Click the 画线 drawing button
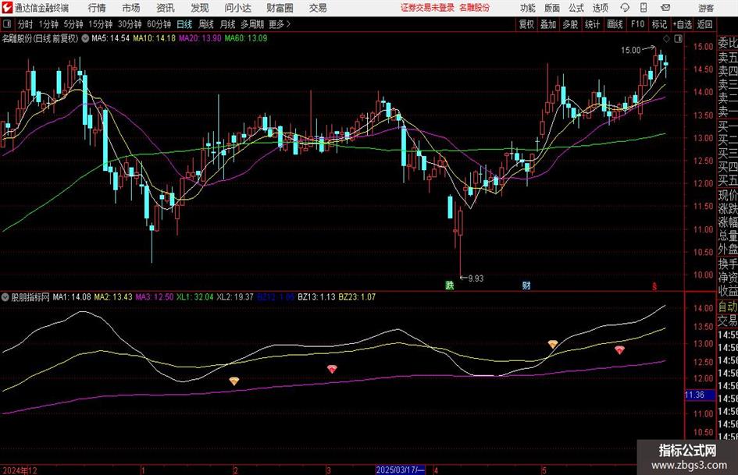738x475 pixels. click(x=615, y=24)
